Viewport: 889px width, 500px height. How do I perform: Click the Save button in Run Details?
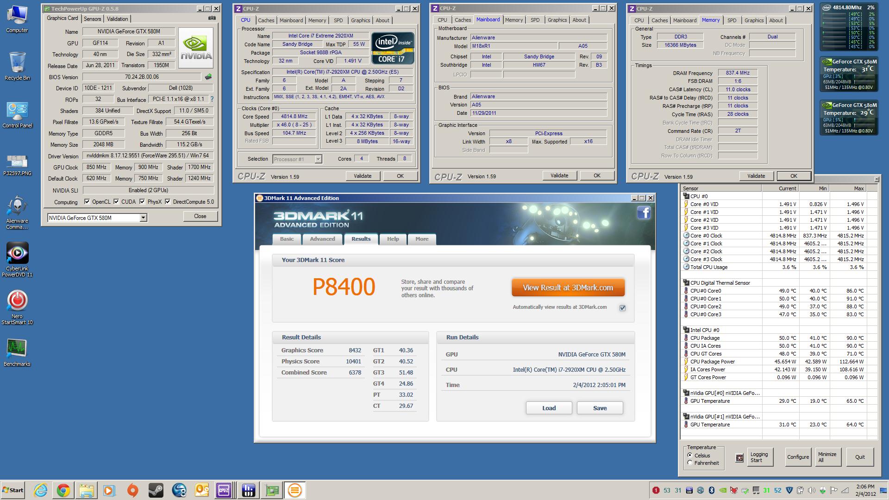point(600,408)
